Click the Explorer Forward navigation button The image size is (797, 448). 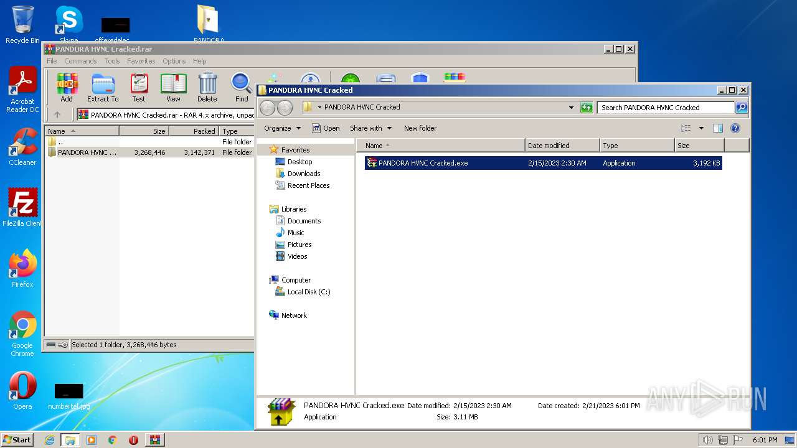click(x=285, y=108)
